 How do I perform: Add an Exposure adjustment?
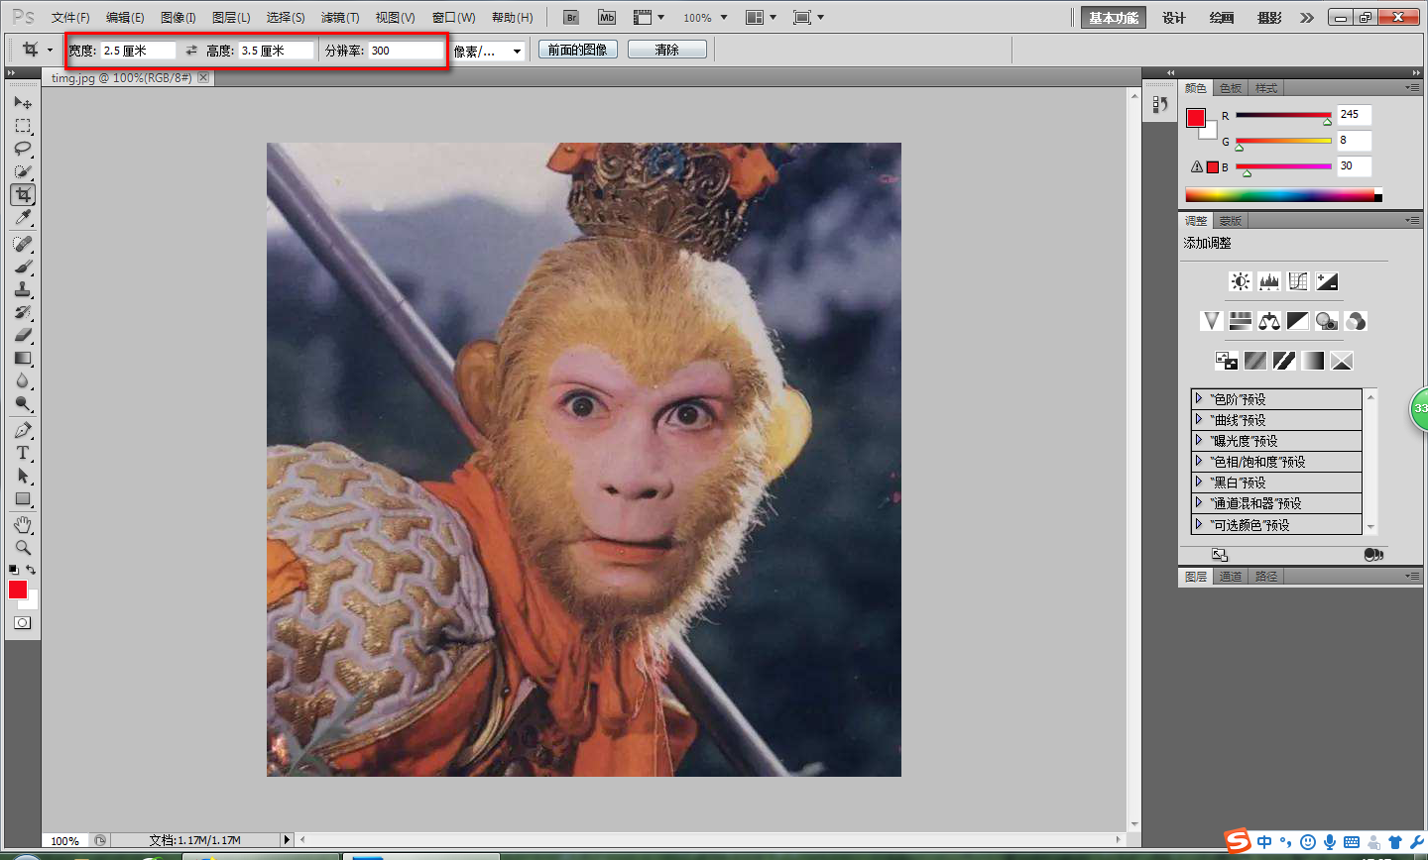click(x=1327, y=281)
